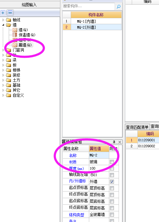Click the 墙 (Q) brick wall icon
The image size is (159, 222).
coord(15,30)
